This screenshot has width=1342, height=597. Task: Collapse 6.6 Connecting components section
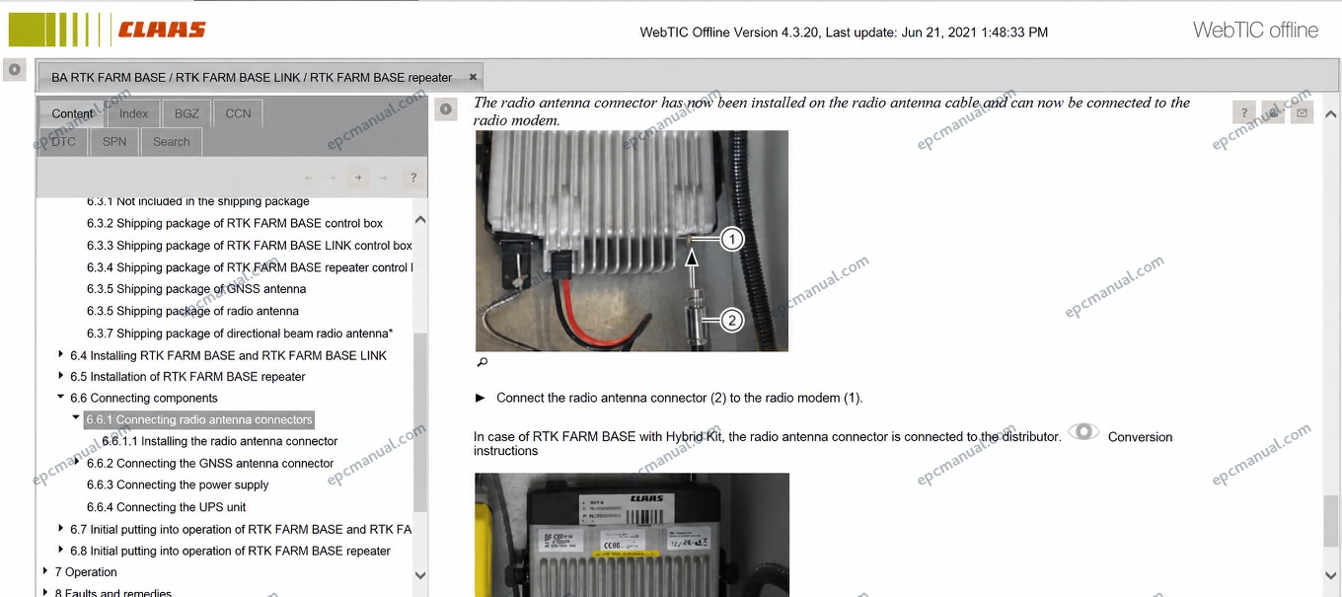pyautogui.click(x=61, y=397)
